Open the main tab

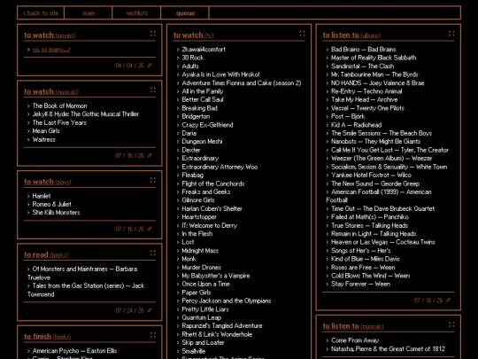pyautogui.click(x=89, y=12)
